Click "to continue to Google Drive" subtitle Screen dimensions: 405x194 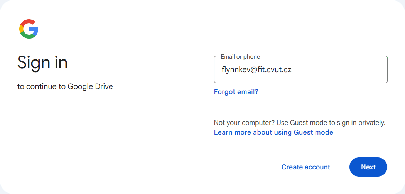65,86
